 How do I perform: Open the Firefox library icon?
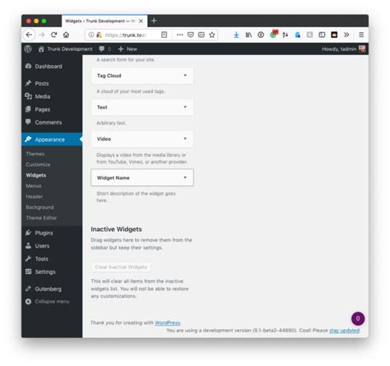(x=248, y=35)
